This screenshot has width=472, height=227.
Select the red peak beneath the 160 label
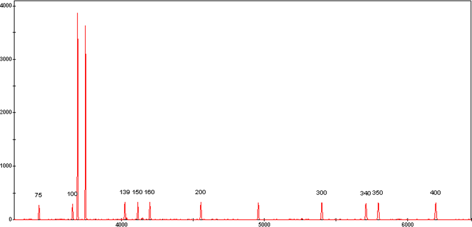coord(150,211)
